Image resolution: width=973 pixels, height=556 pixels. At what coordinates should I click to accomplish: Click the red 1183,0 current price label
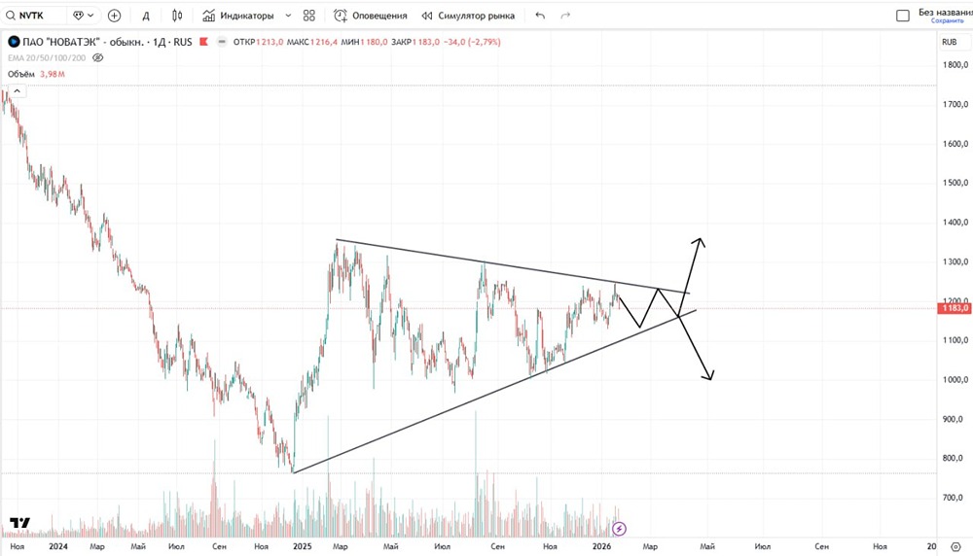click(x=955, y=308)
